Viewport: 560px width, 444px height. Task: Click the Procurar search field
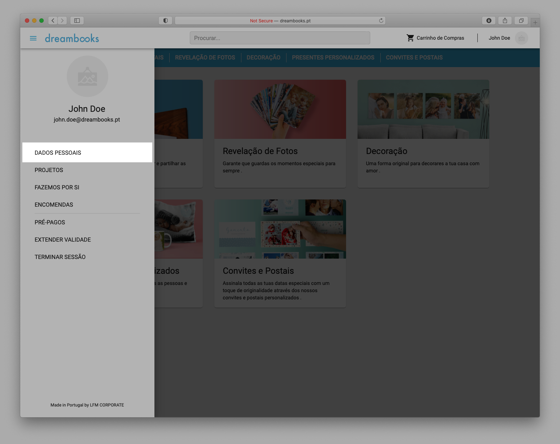tap(280, 38)
